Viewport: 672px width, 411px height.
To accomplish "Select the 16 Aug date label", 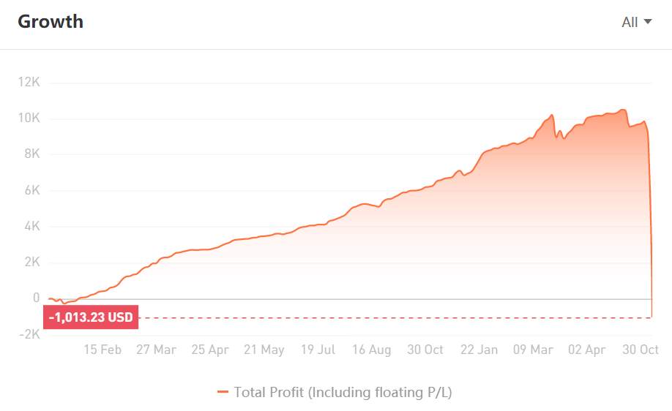I will click(372, 350).
